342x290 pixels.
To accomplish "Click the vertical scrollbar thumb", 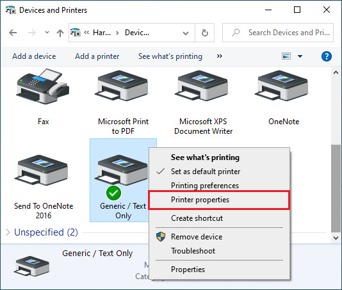I will 336,189.
